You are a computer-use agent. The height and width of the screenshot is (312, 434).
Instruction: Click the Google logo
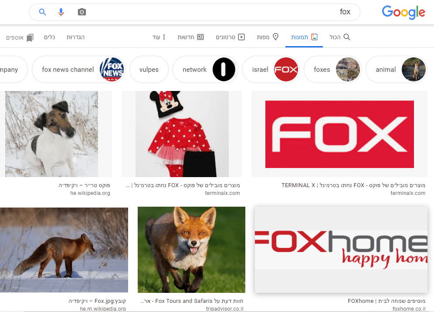(x=403, y=12)
